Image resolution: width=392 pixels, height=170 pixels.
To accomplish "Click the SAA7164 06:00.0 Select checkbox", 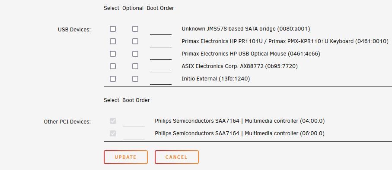I will pyautogui.click(x=113, y=133).
